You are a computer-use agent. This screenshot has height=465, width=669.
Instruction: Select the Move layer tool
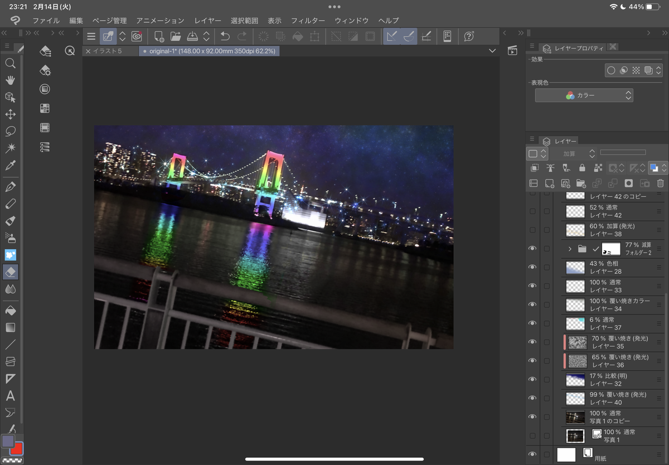click(x=10, y=114)
